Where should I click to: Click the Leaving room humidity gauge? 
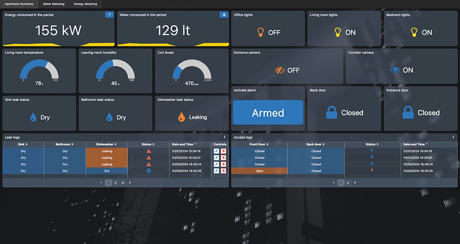(115, 70)
